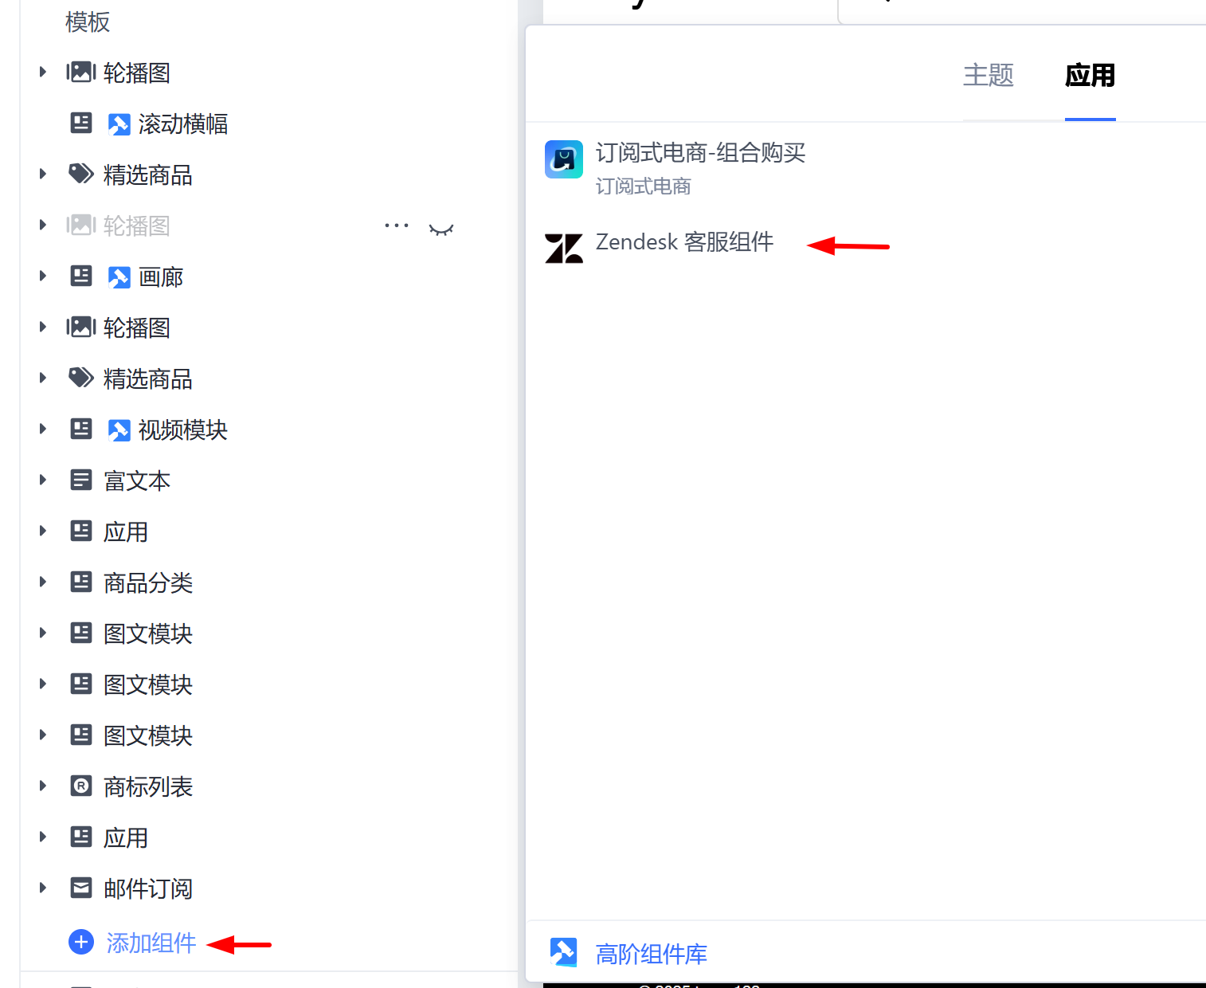Expand the 富文本 component
This screenshot has height=988, width=1206.
(43, 480)
